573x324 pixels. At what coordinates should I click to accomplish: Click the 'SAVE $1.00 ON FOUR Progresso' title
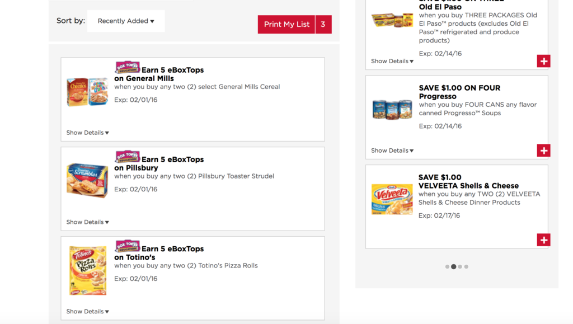(x=460, y=92)
